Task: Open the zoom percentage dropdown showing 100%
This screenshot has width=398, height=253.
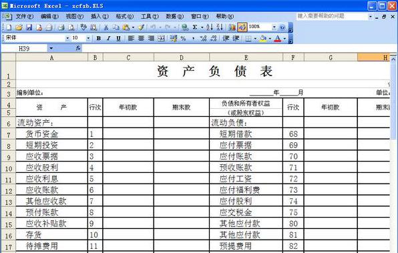Action: pyautogui.click(x=274, y=27)
